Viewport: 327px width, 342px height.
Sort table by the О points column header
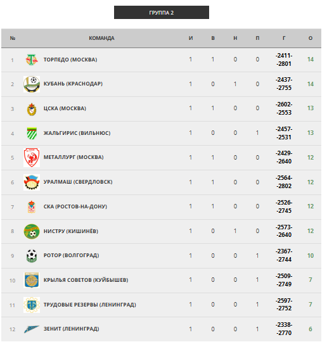point(311,38)
